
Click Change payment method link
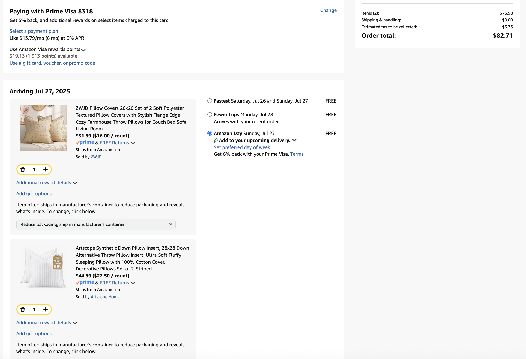coord(328,10)
